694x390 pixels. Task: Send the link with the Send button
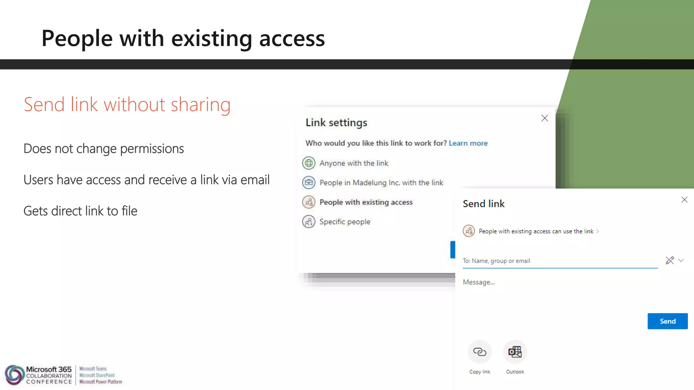point(668,321)
